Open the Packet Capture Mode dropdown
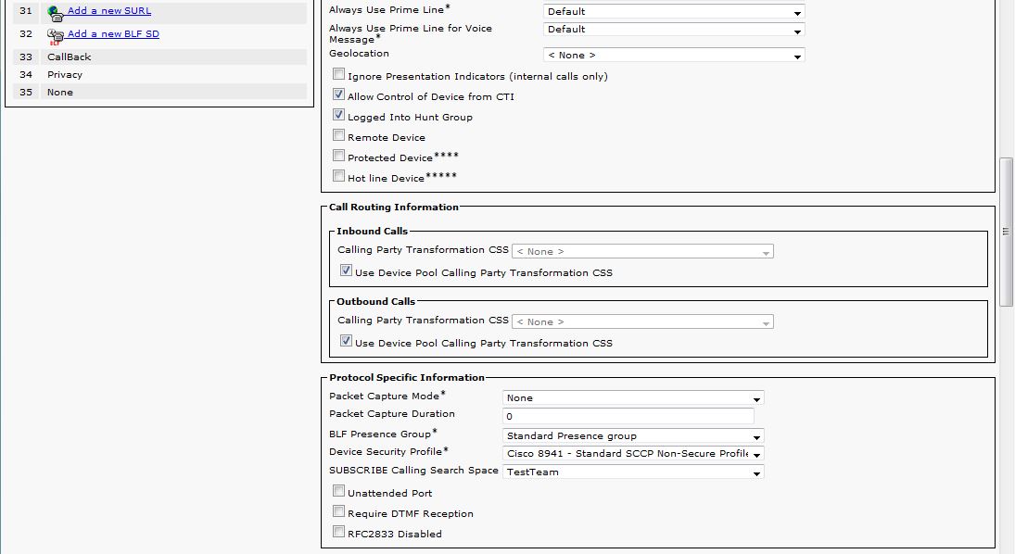 coord(633,398)
